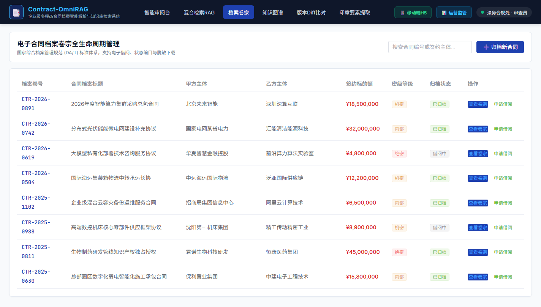Click 申请借阅 in the CTR-2025-1102 row
Screen dimensions: 541x307
click(x=503, y=203)
